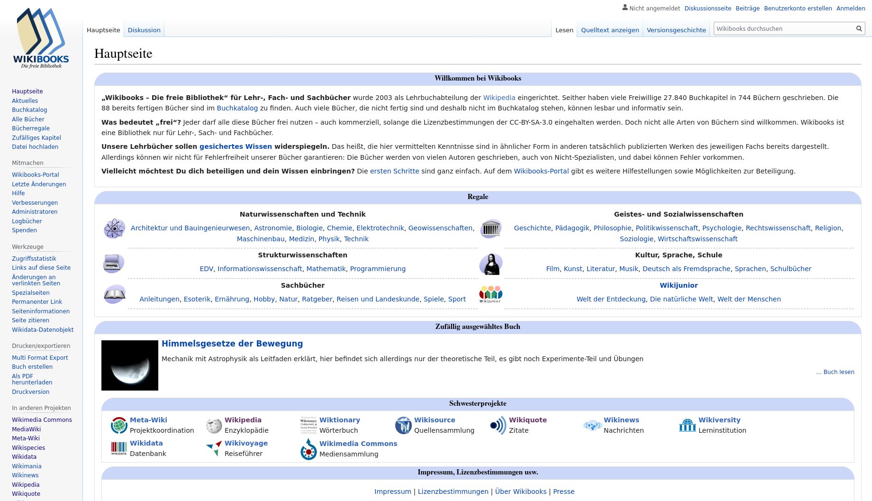872x501 pixels.
Task: Open Zugriffsstatistik under Werkzeuge
Action: 34,259
